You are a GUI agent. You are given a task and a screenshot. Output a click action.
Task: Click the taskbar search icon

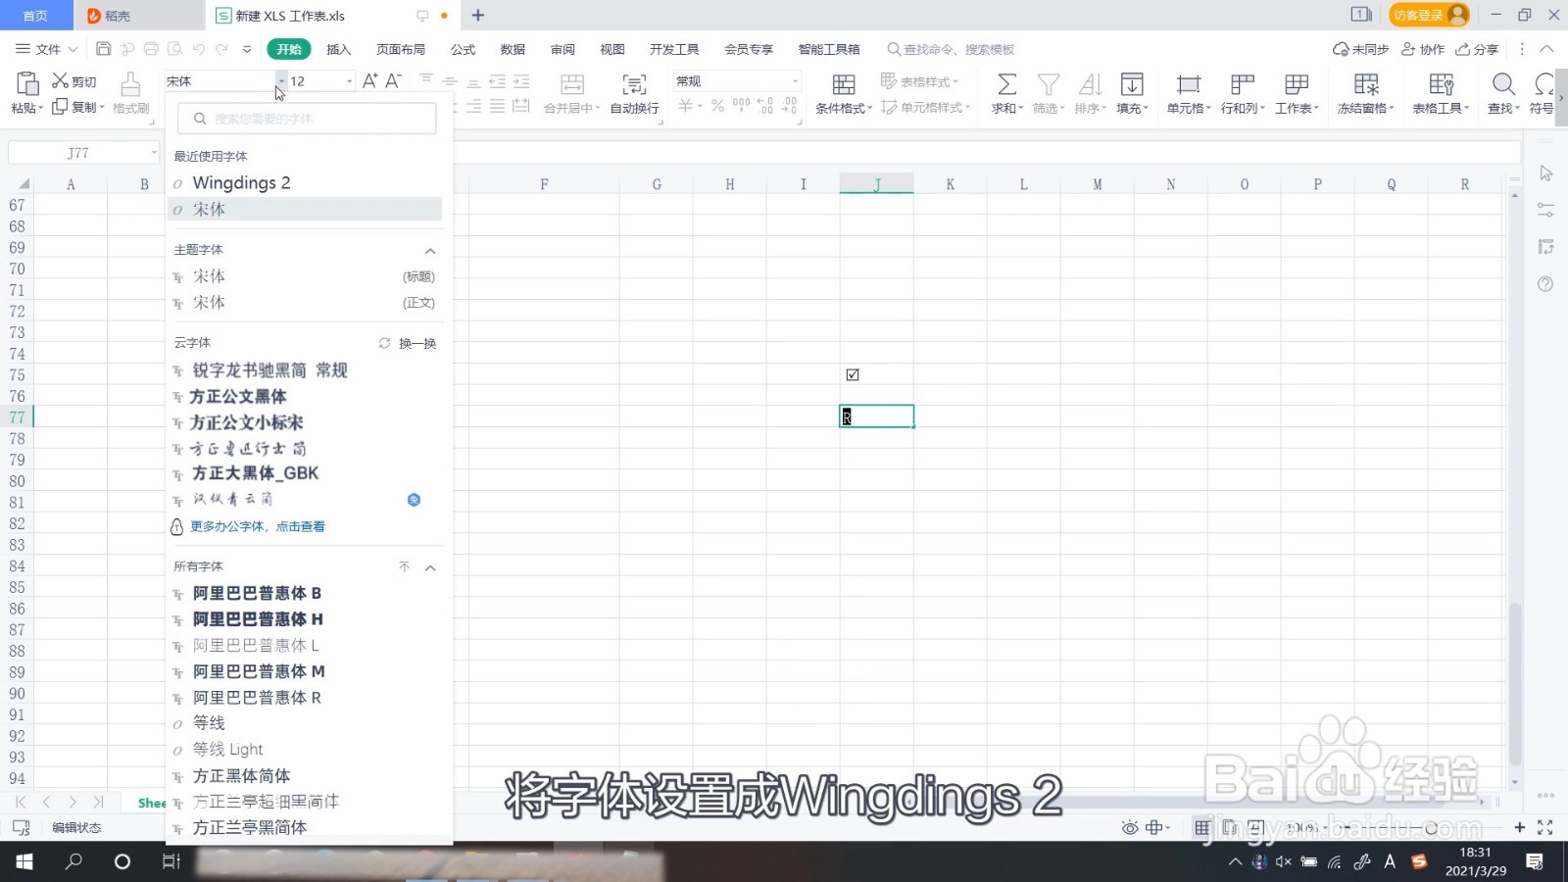point(73,861)
